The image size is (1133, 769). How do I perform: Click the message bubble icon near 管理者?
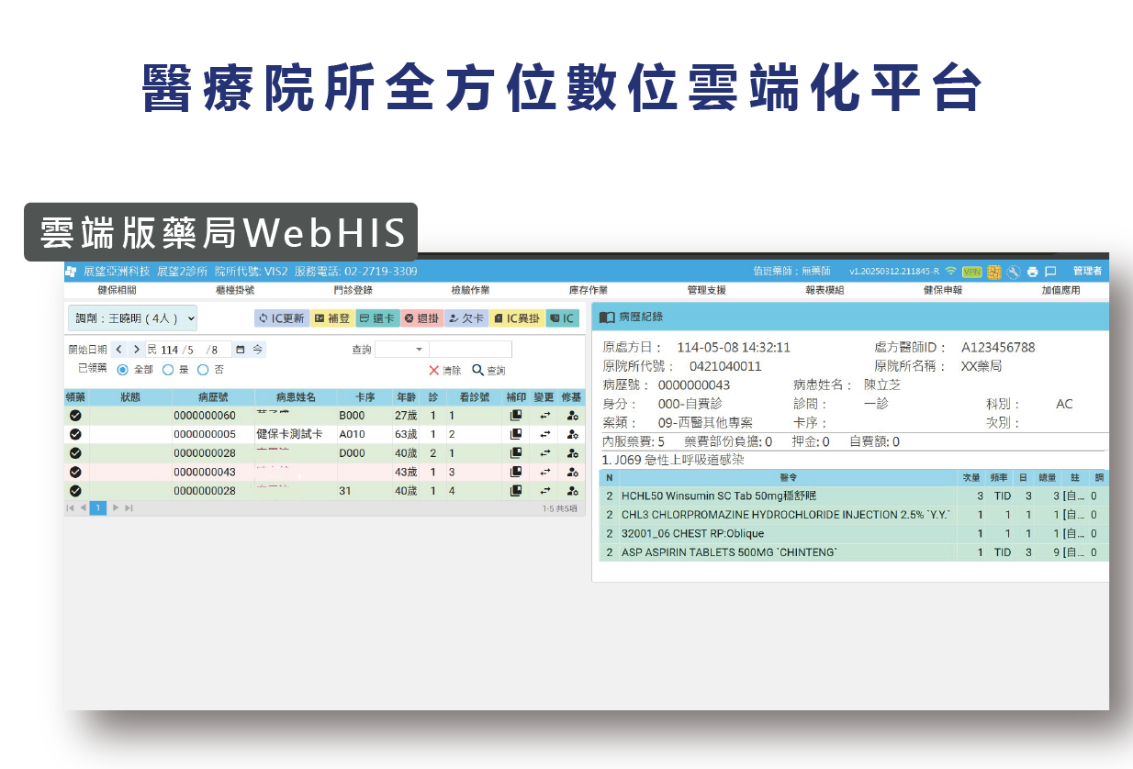coord(1049,272)
